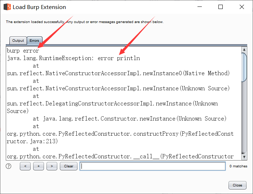Click the 'PyReflectedConstructor.__call__' line
This screenshot has height=194, width=253.
pyautogui.click(x=120, y=157)
